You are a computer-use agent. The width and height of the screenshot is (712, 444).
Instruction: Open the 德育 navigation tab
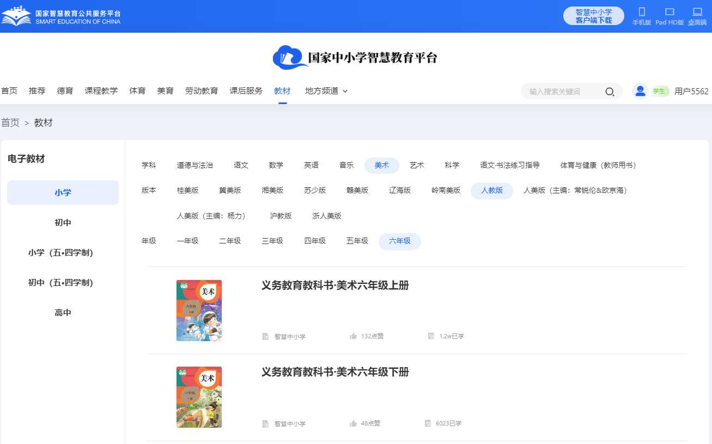(65, 91)
